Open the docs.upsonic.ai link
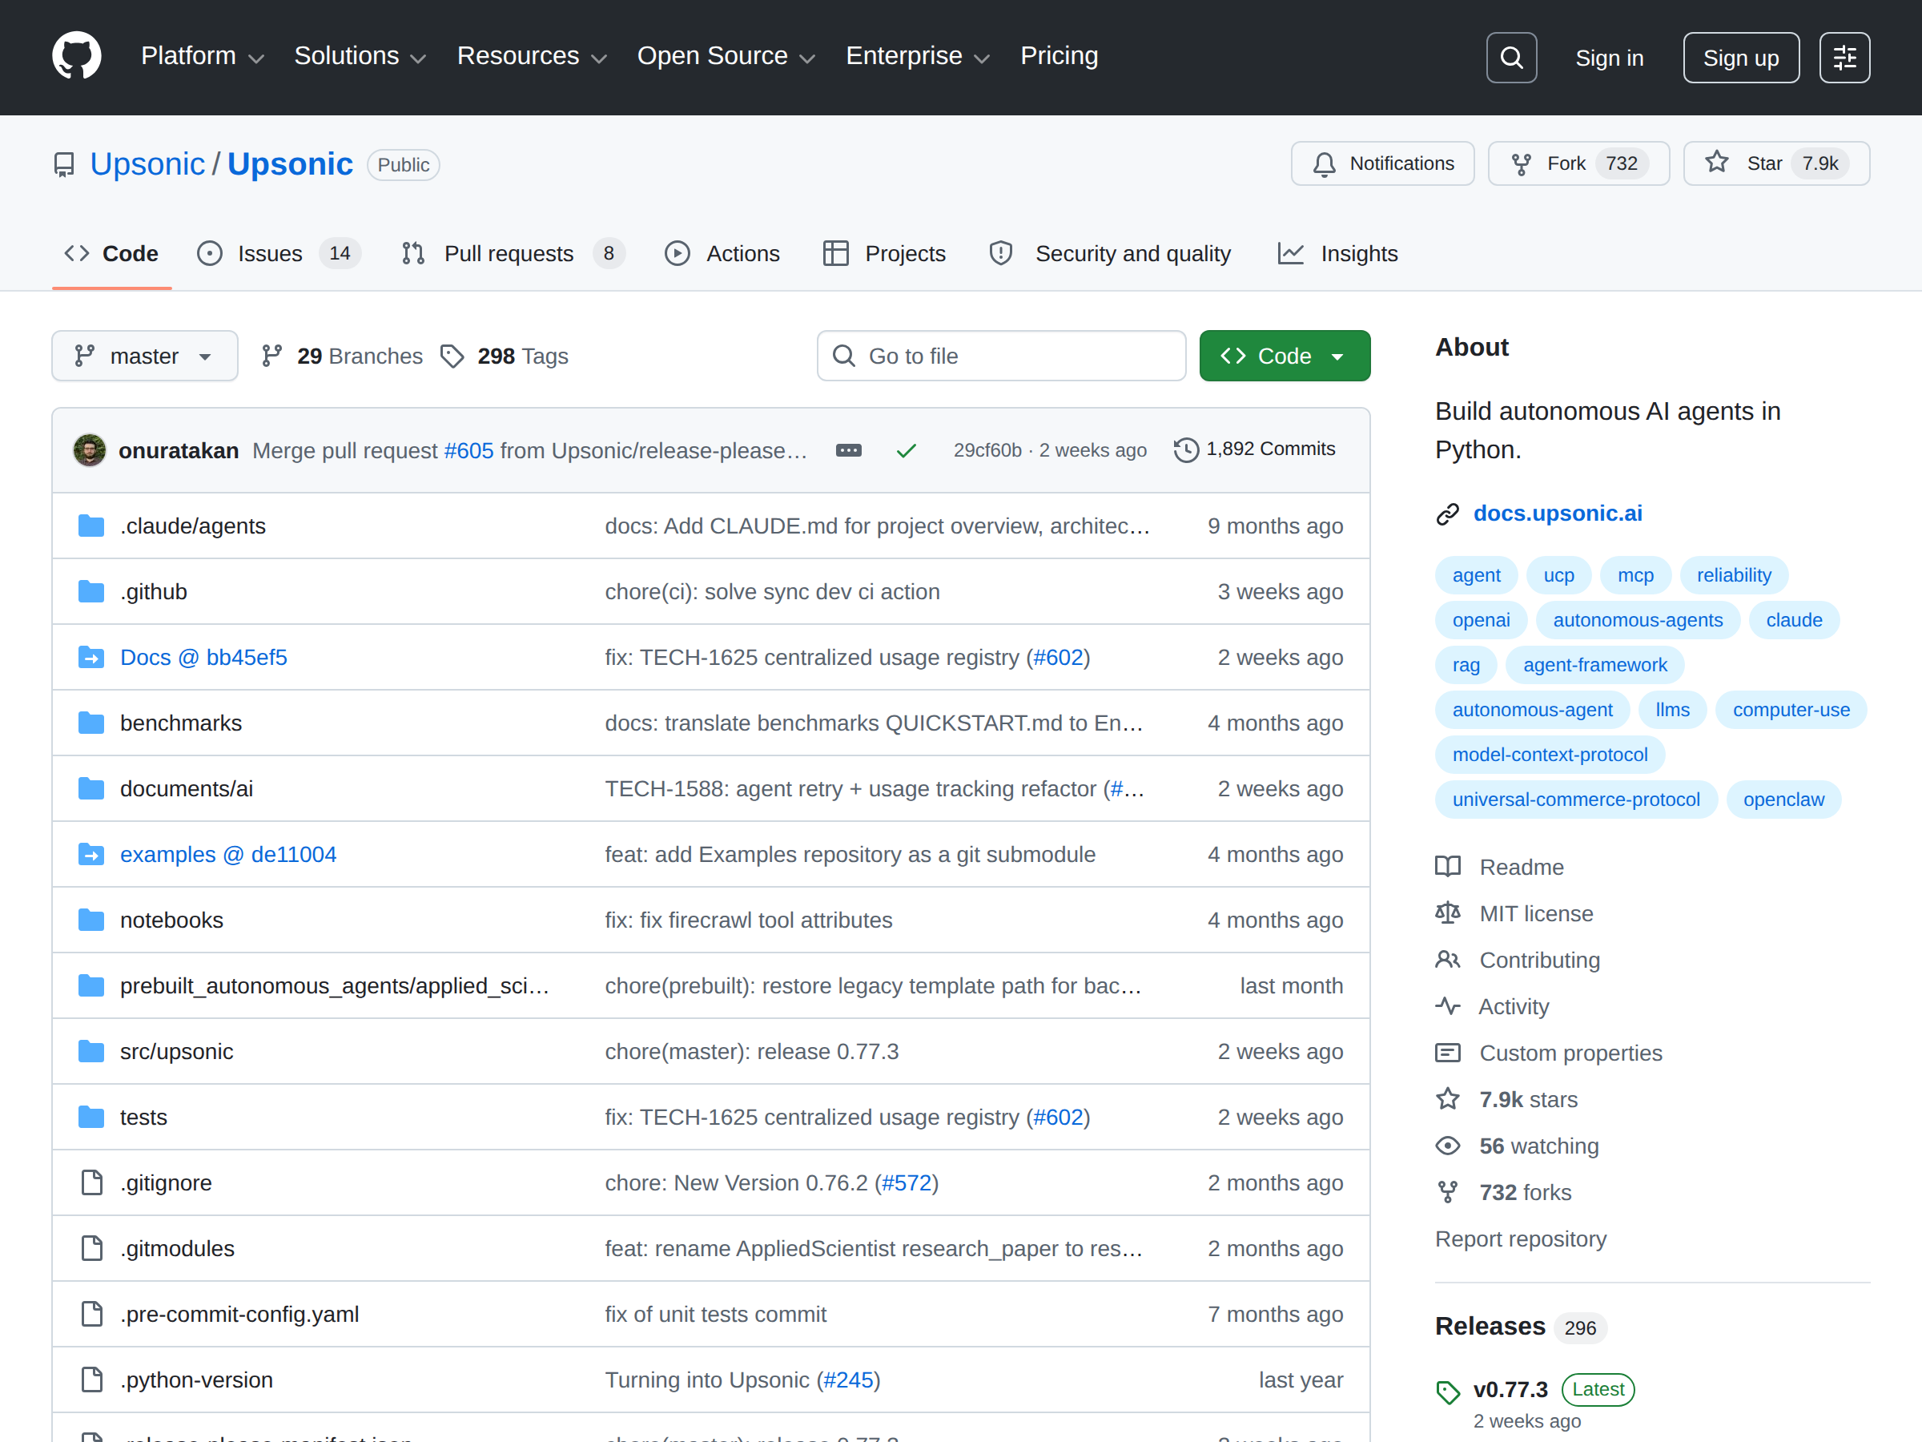Screen dimensions: 1922x1442 (x=1557, y=514)
